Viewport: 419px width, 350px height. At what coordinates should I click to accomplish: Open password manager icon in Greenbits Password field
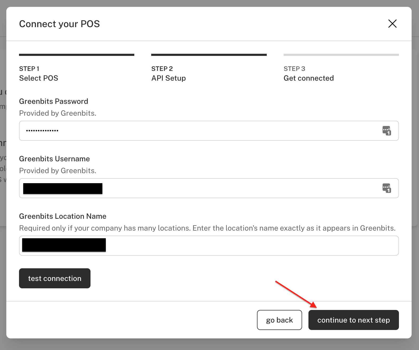coord(387,131)
